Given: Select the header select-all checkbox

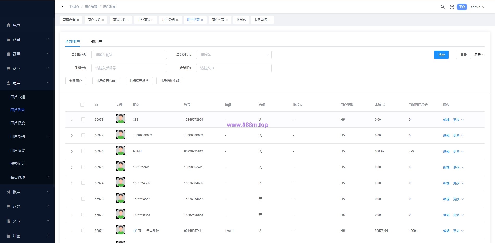Looking at the screenshot, I should tap(82, 105).
